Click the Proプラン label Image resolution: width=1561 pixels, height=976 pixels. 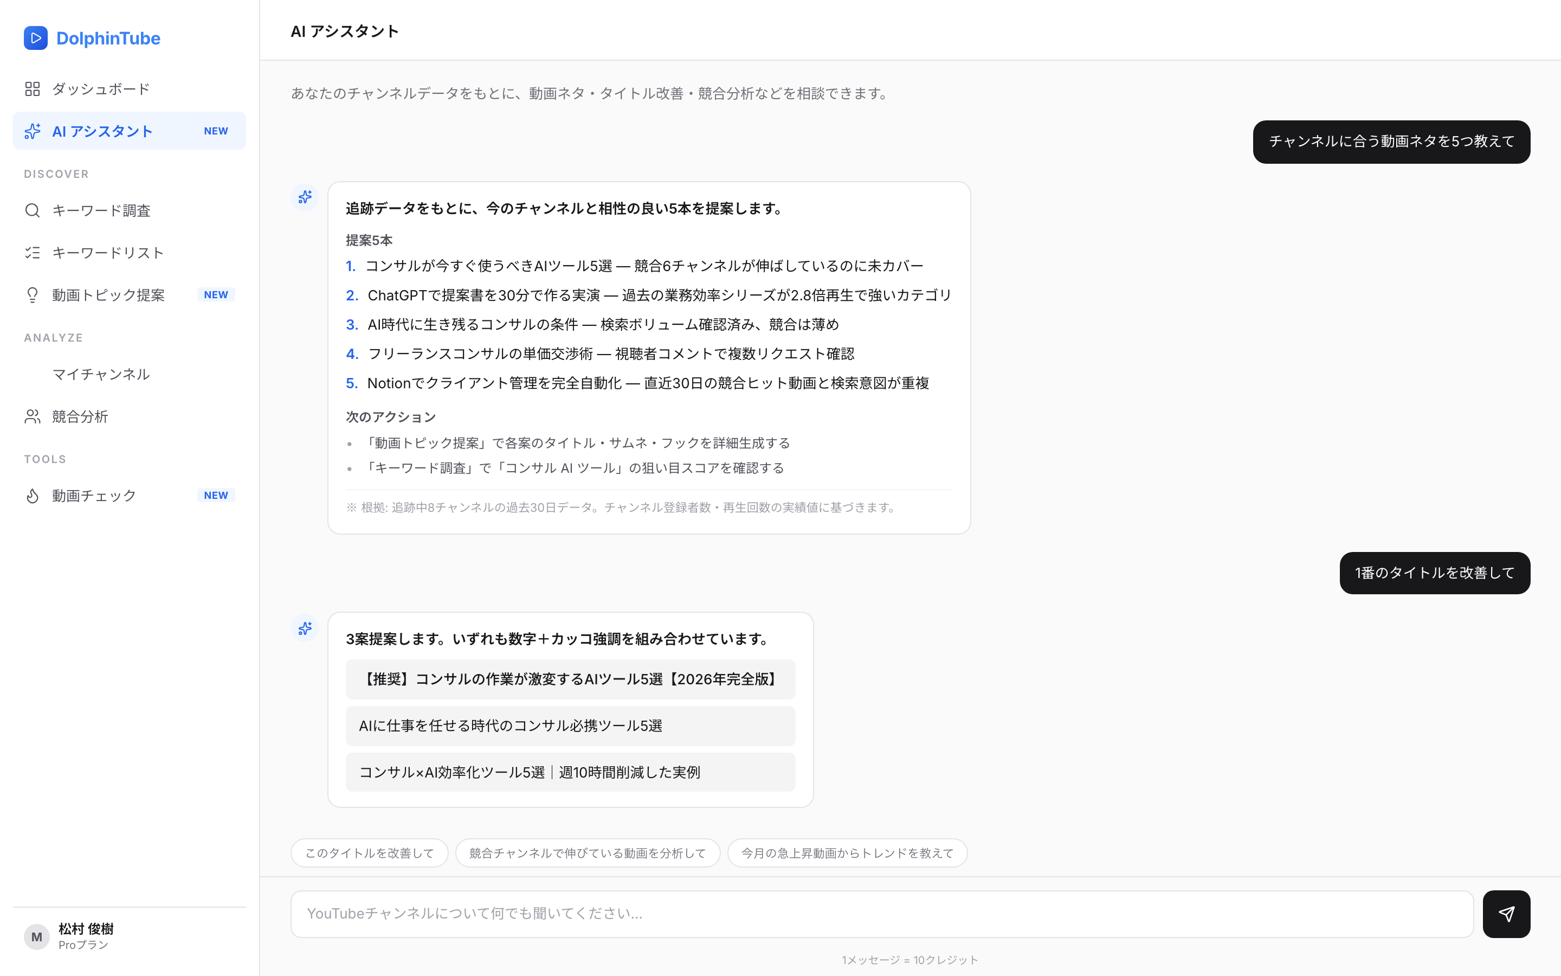(x=83, y=945)
